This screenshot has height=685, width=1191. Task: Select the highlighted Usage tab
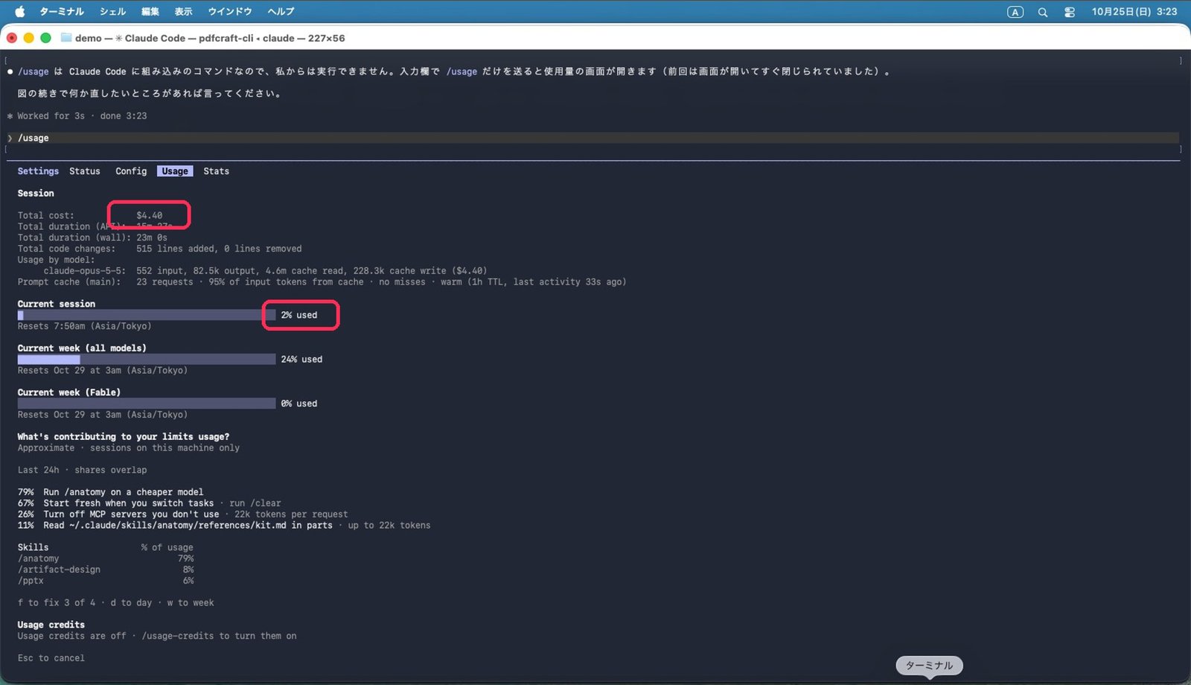pos(175,171)
